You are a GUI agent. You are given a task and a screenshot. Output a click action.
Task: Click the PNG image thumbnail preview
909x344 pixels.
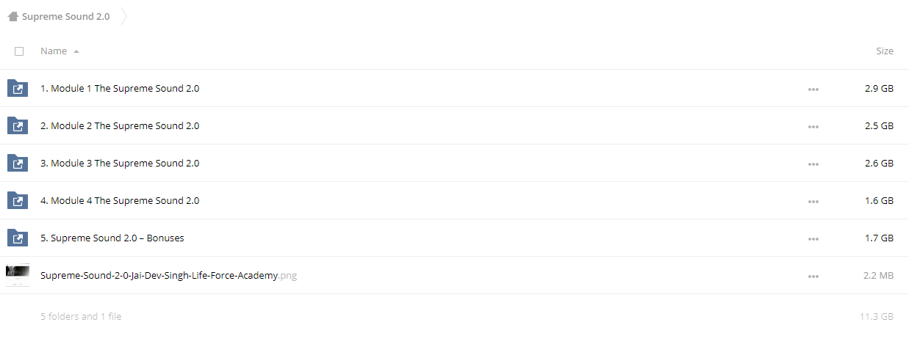[x=18, y=275]
